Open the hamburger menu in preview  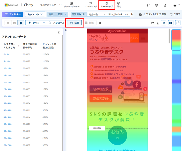click(143, 38)
